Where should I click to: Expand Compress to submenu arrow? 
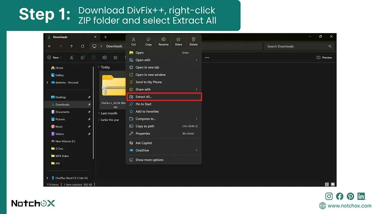point(197,119)
